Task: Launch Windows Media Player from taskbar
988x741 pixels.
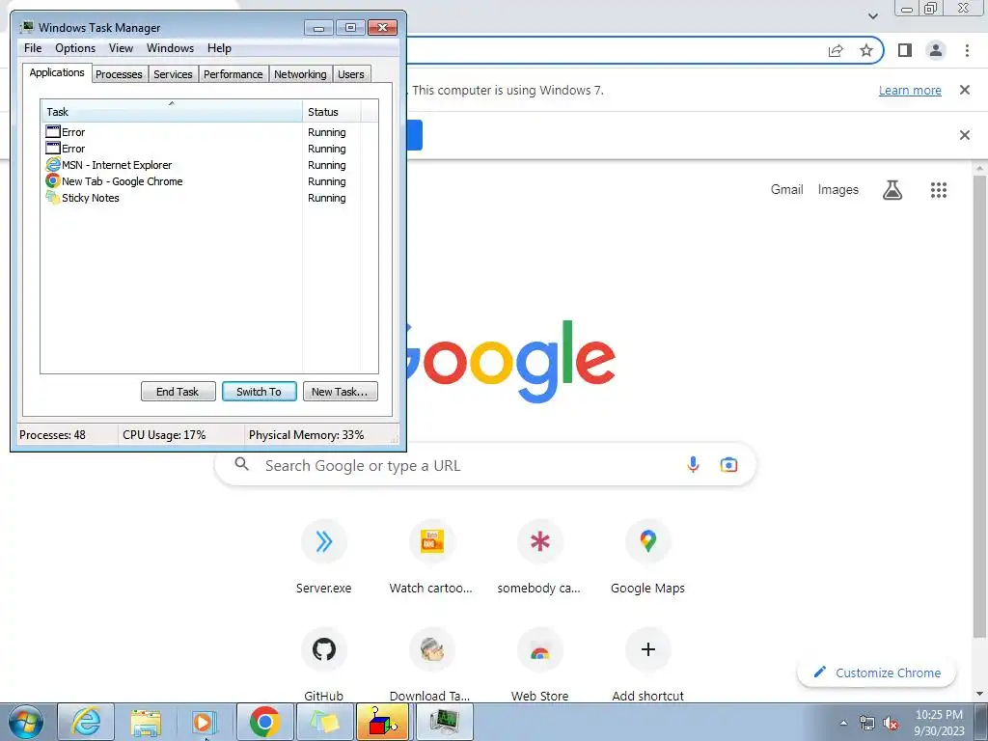Action: click(x=204, y=722)
